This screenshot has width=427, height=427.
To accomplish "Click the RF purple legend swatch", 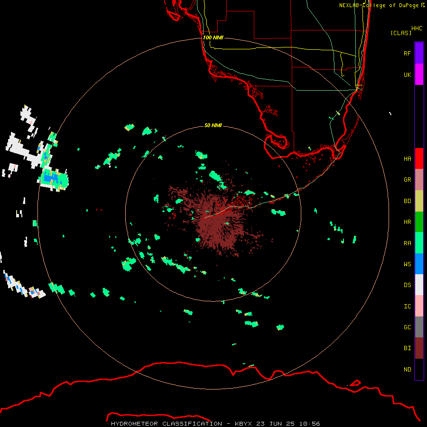I will coord(419,53).
